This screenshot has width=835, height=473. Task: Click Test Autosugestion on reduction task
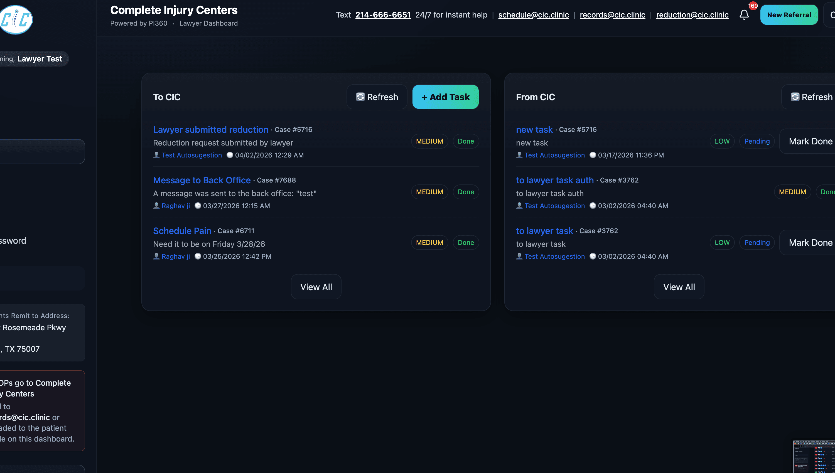(192, 155)
